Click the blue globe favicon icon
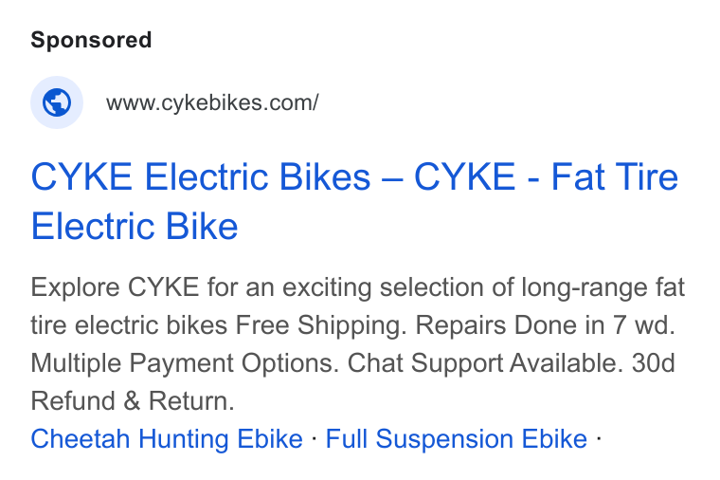 (x=57, y=102)
